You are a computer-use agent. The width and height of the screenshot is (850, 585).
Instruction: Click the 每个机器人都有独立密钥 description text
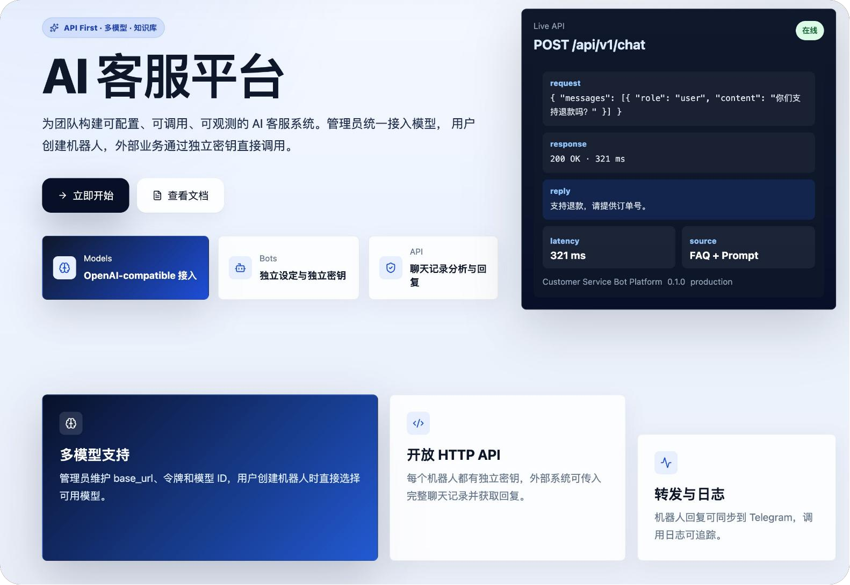tap(504, 487)
